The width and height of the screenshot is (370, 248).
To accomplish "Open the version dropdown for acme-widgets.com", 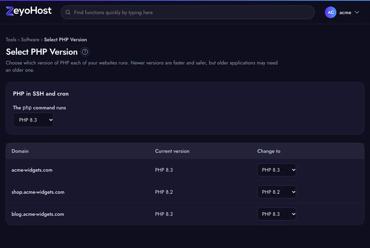I will pos(276,170).
